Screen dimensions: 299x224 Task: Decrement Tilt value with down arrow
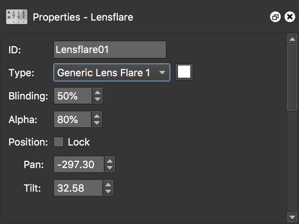click(108, 192)
